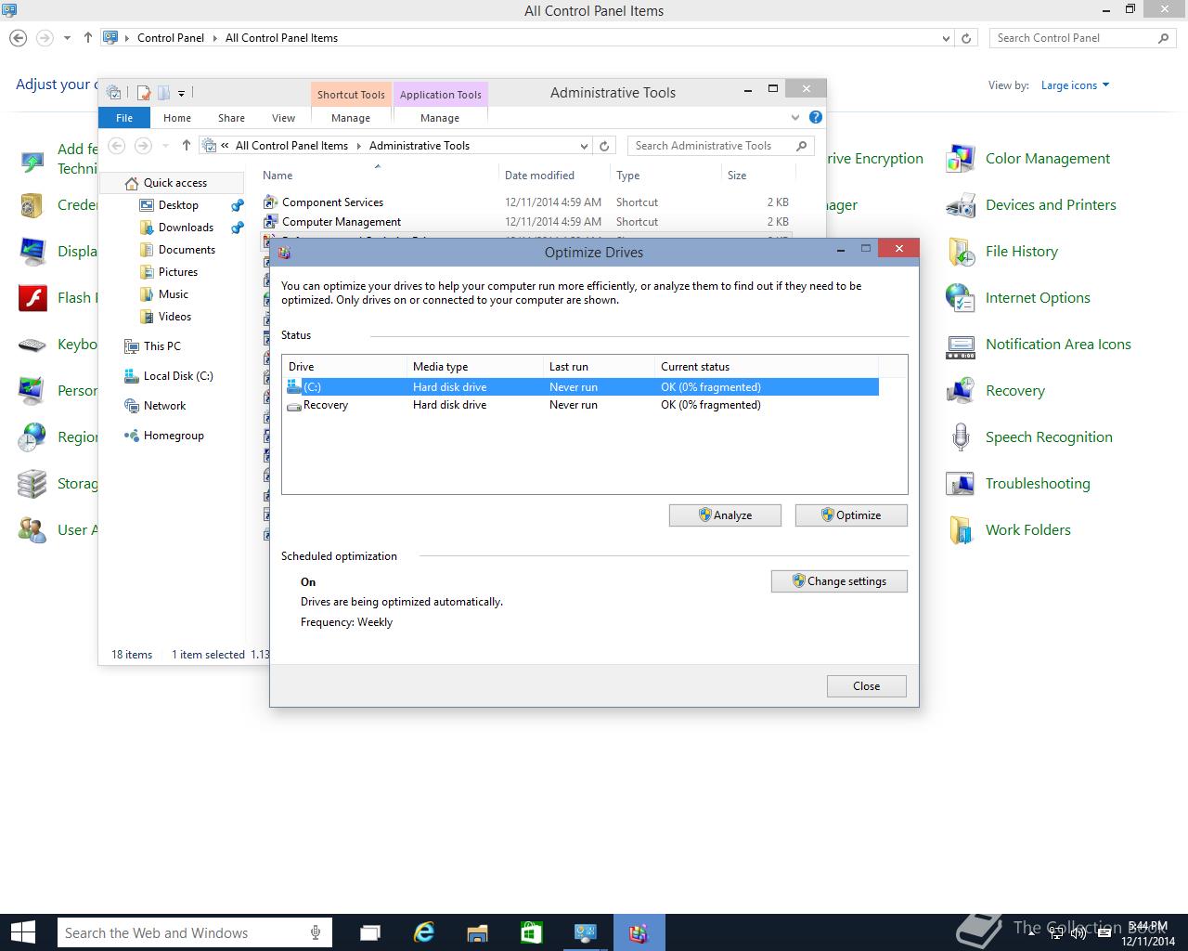1188x951 pixels.
Task: Click the Analyze button
Action: [725, 515]
